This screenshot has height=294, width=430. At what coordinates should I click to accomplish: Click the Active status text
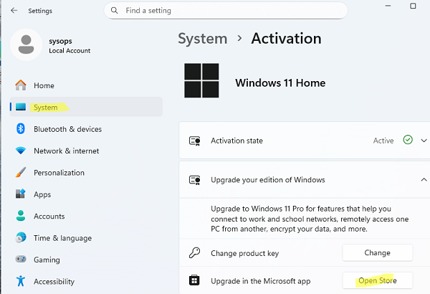[383, 141]
